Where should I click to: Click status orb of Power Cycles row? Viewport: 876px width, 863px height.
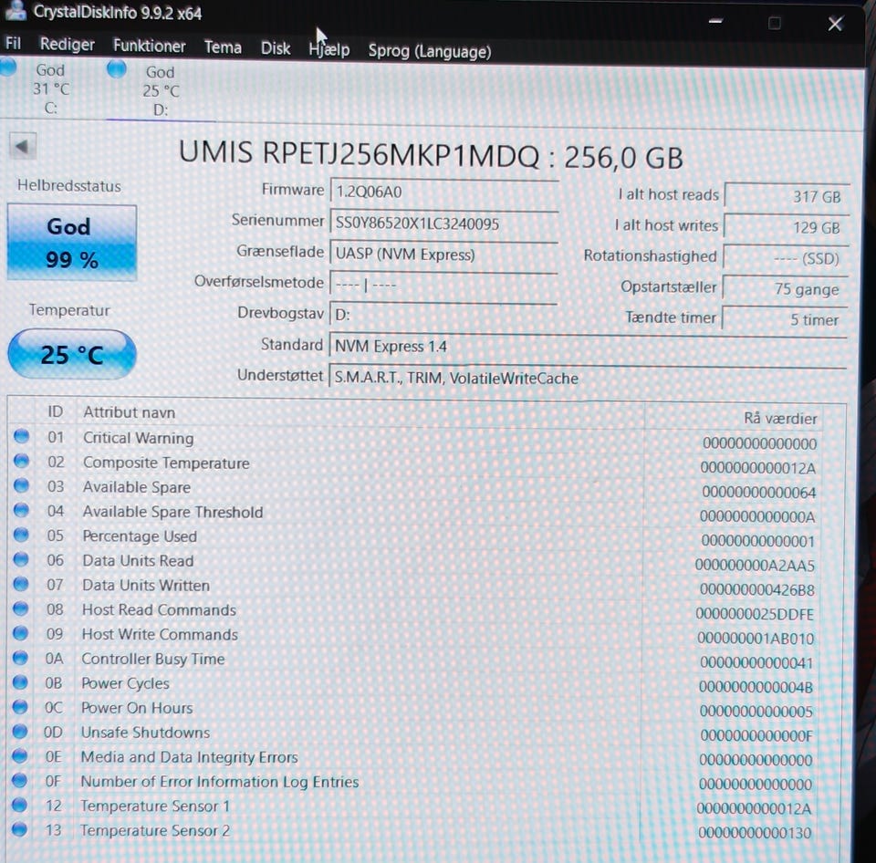[20, 682]
